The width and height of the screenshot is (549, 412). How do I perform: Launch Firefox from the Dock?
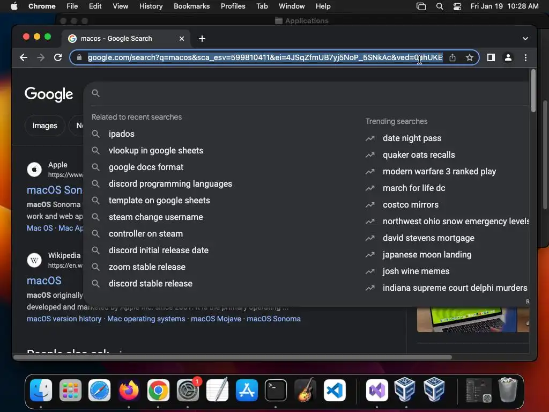(129, 391)
